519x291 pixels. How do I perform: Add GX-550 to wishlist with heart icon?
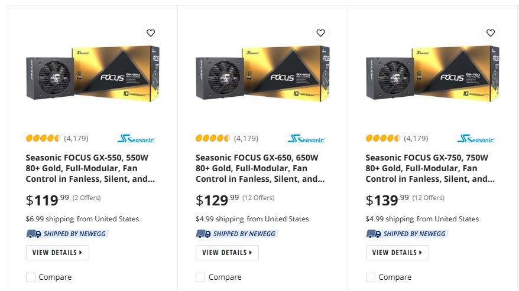(151, 32)
